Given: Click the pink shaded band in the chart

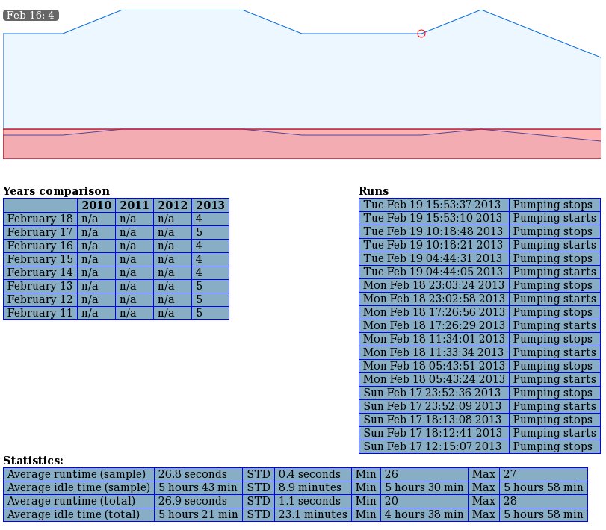Looking at the screenshot, I should [299, 148].
